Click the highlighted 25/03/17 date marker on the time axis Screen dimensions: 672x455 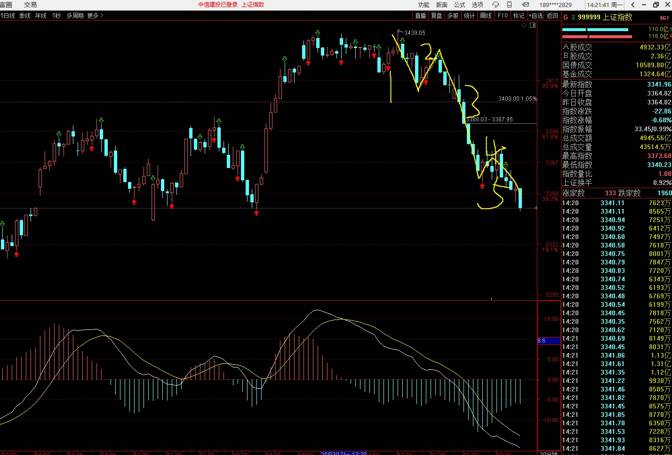344,453
